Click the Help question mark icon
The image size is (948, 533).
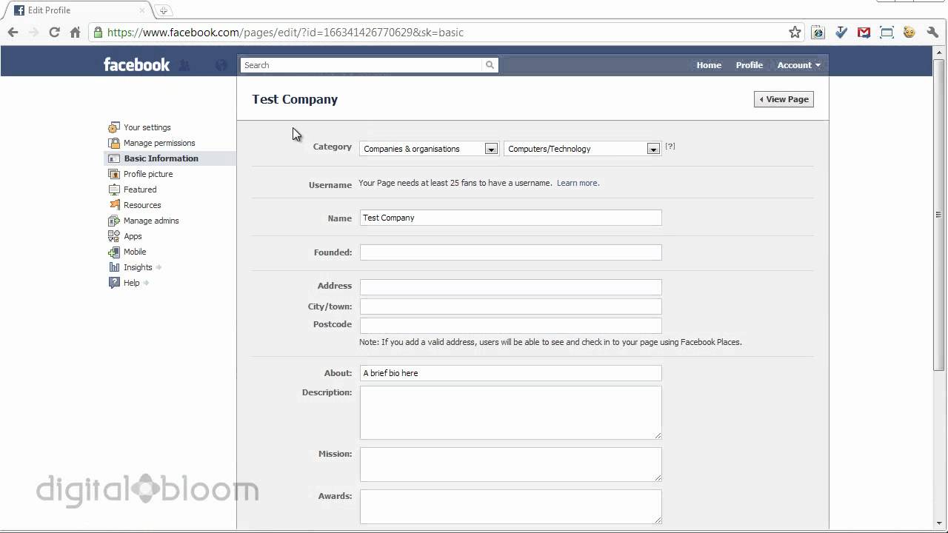(x=114, y=283)
